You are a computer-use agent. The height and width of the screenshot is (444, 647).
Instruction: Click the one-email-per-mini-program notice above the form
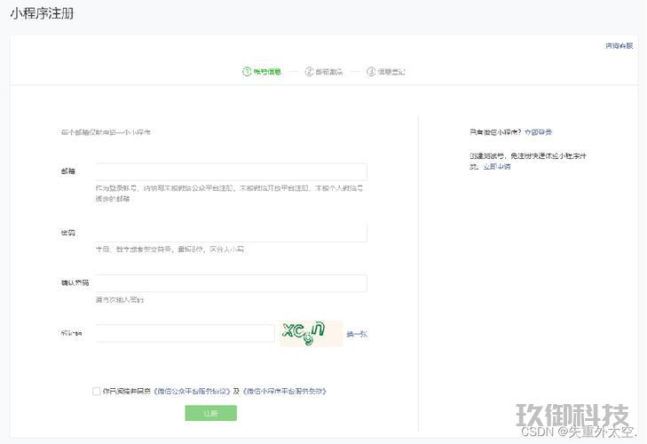click(x=106, y=132)
